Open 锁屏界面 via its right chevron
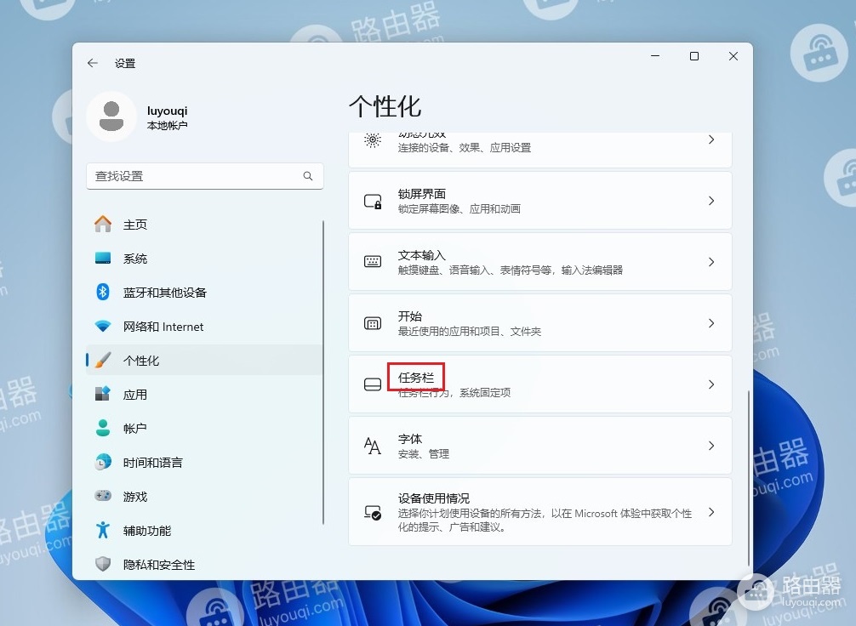Image resolution: width=856 pixels, height=626 pixels. 711,201
